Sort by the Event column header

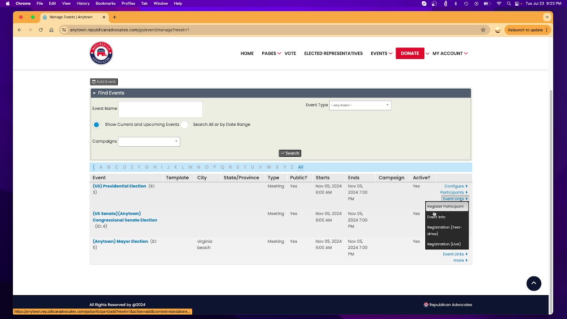pos(99,178)
